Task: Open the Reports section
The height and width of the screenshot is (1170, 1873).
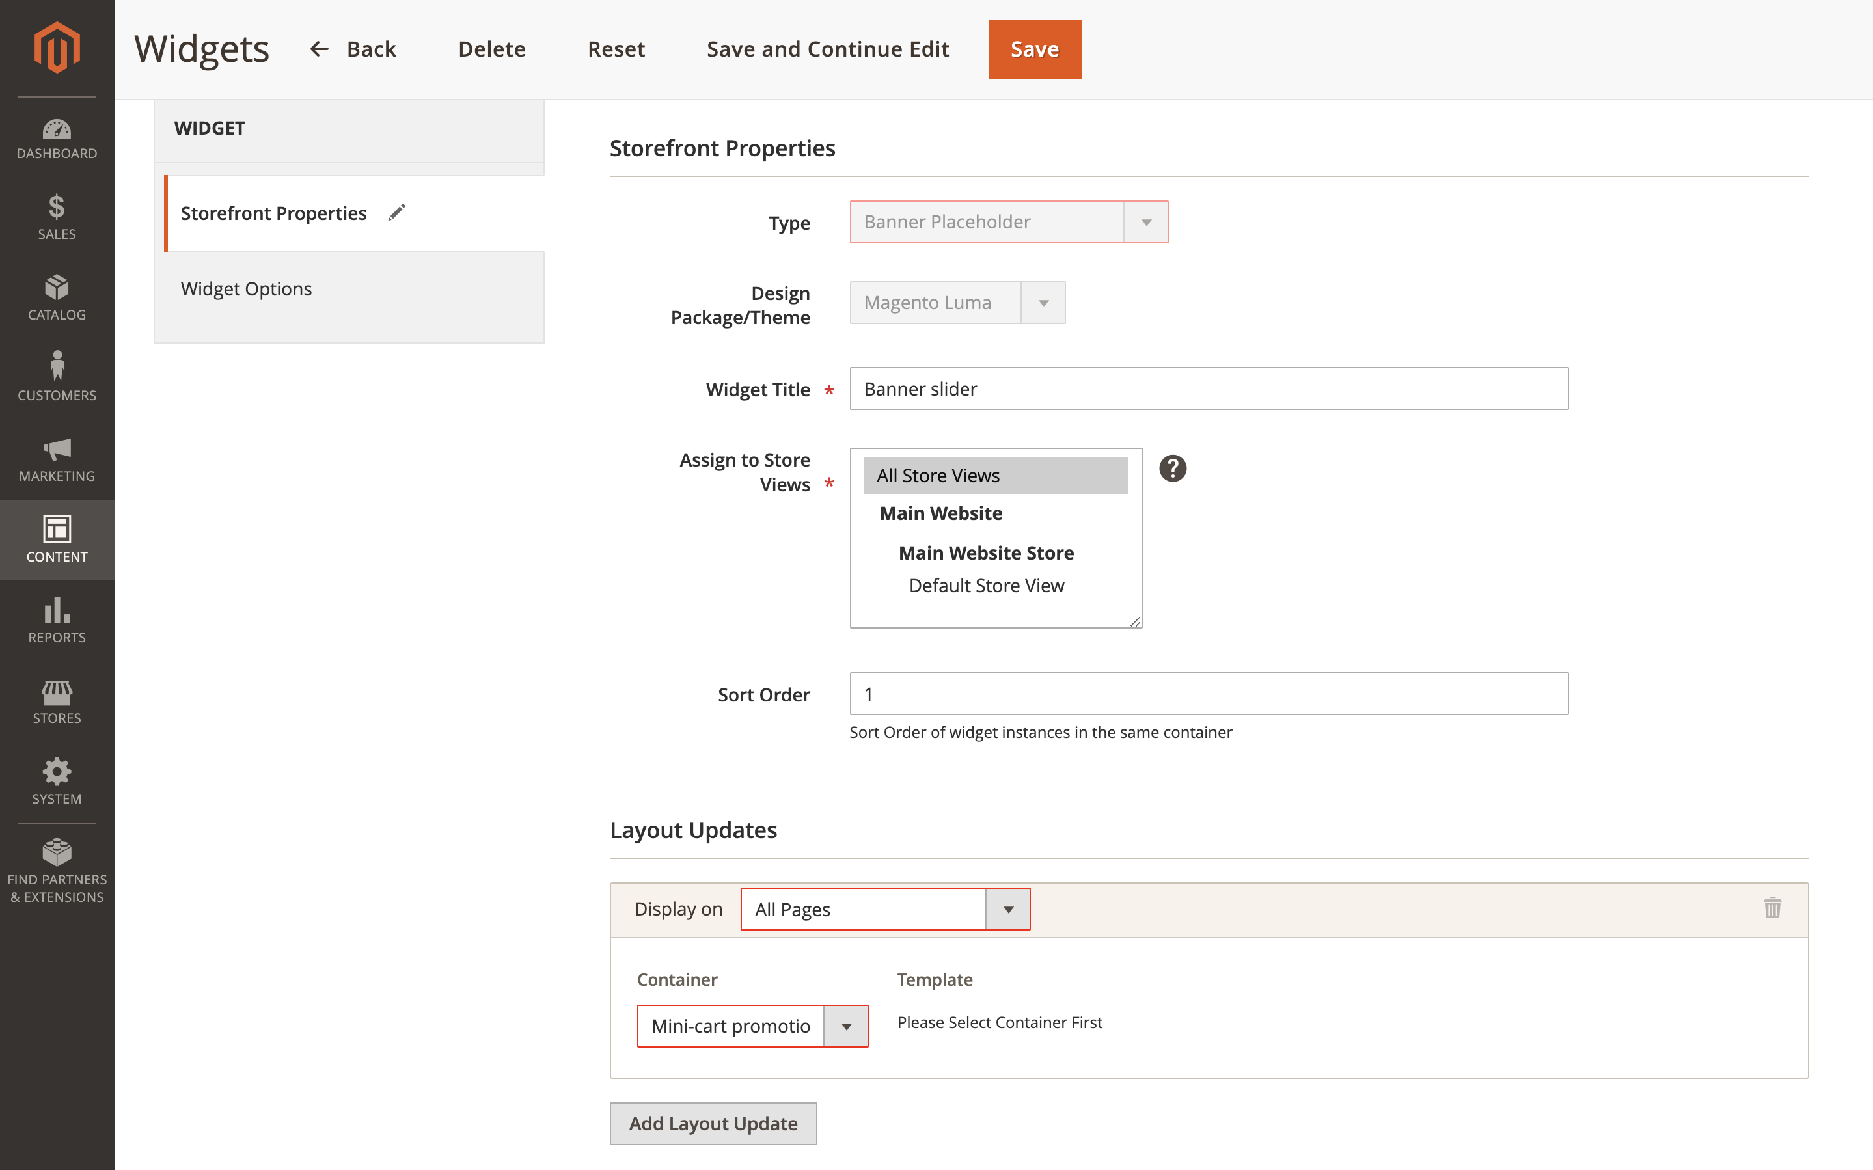Action: pos(57,620)
